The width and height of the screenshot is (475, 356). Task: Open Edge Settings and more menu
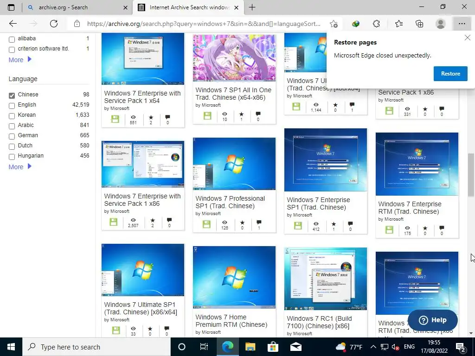click(x=462, y=24)
